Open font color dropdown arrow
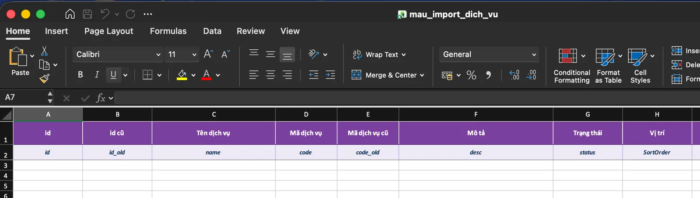Screen dimensions: 700x198 tap(217, 75)
